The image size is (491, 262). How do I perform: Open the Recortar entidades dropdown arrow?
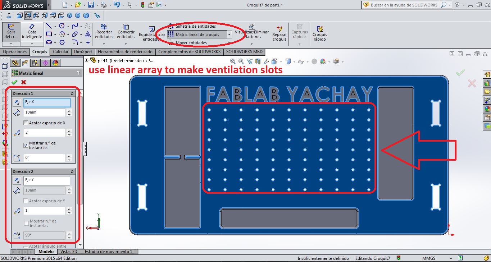click(104, 44)
